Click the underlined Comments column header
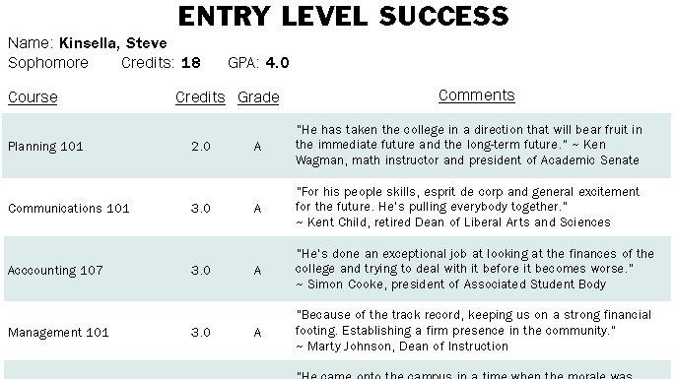 (x=477, y=95)
